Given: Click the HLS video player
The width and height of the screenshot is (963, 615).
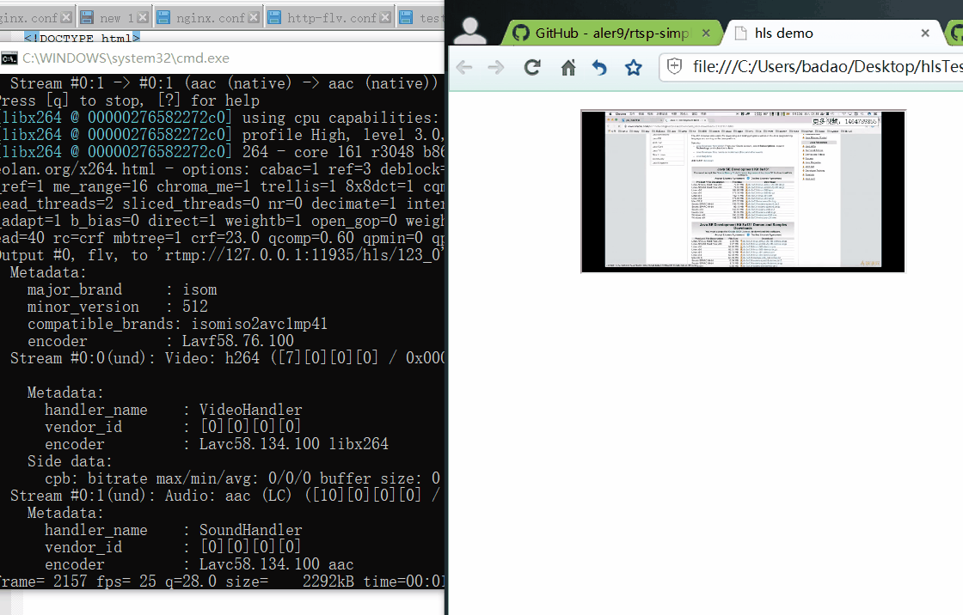Looking at the screenshot, I should click(x=743, y=191).
